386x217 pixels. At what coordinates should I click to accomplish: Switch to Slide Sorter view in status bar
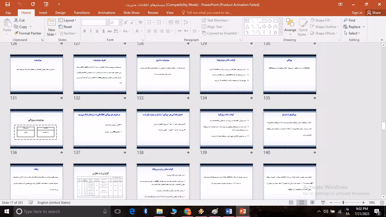pos(302,203)
